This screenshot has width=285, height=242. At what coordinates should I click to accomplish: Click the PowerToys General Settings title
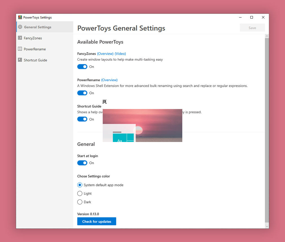(x=121, y=28)
